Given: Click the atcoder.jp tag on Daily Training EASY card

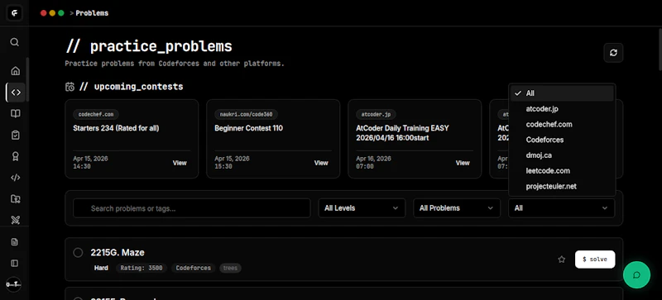Looking at the screenshot, I should (376, 114).
